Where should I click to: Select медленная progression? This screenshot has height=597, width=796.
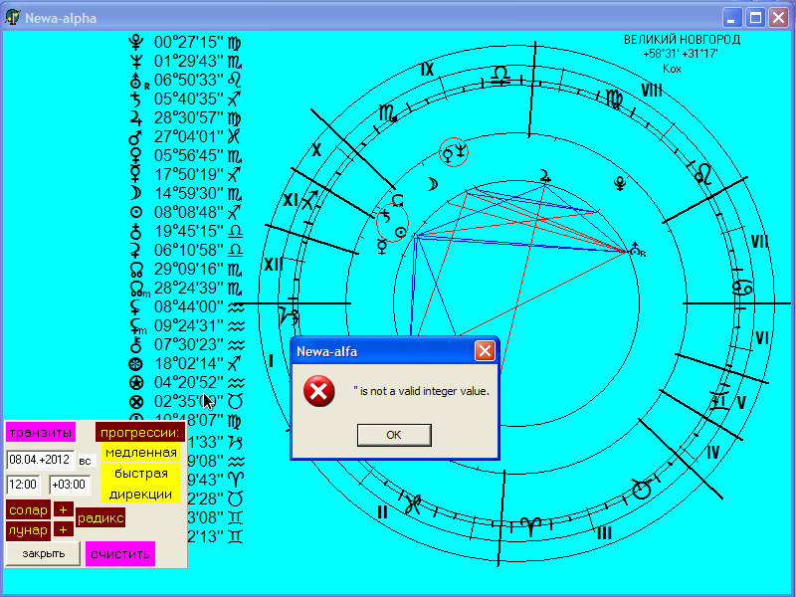click(141, 453)
